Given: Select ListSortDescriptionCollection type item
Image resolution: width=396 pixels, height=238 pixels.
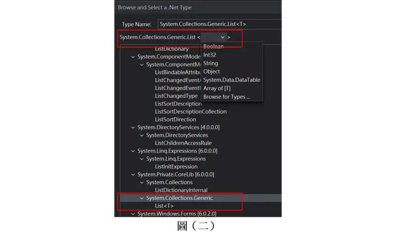Looking at the screenshot, I should [191, 111].
